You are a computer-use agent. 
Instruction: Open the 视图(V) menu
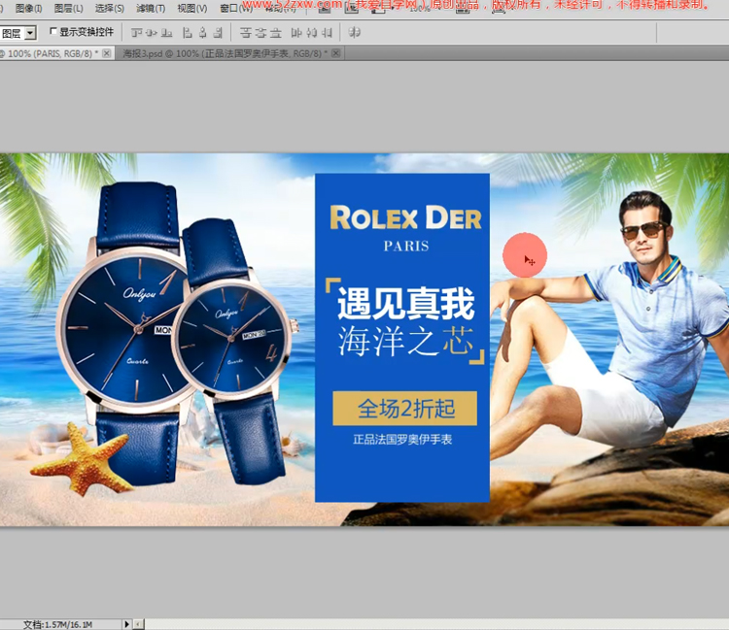[192, 8]
